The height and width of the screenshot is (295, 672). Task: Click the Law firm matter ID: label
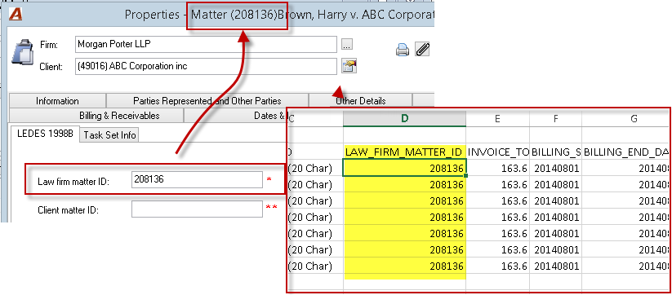[x=73, y=182]
